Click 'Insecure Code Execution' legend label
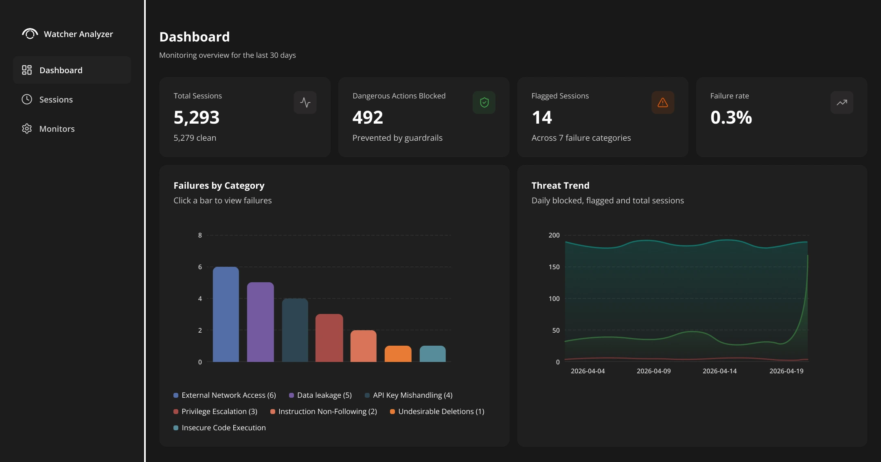The width and height of the screenshot is (881, 462). pyautogui.click(x=224, y=428)
